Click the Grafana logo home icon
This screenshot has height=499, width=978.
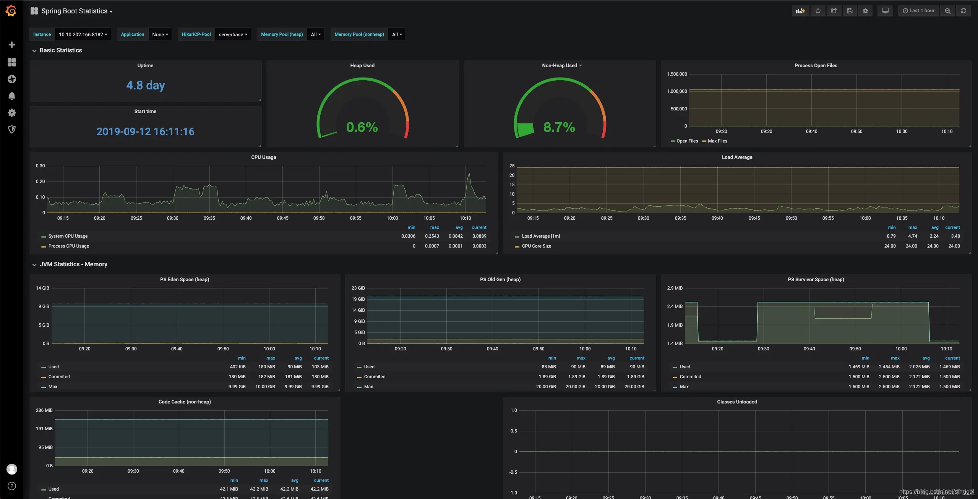11,11
